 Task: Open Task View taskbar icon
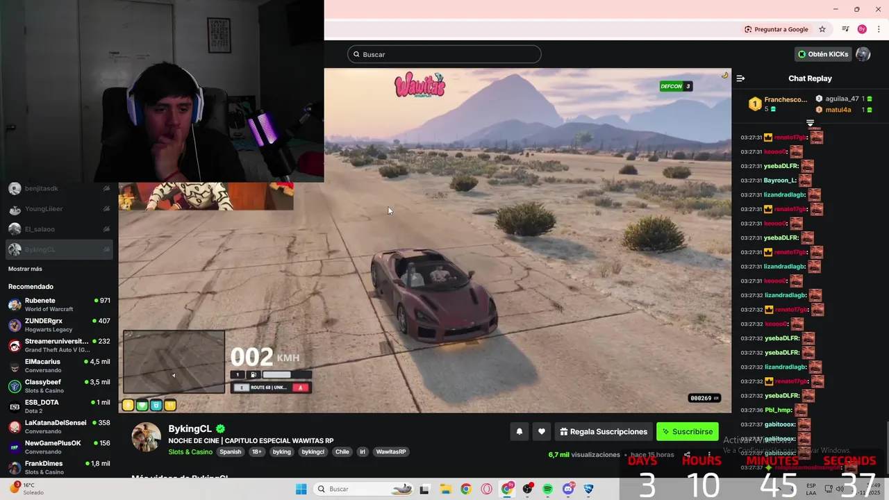point(425,489)
